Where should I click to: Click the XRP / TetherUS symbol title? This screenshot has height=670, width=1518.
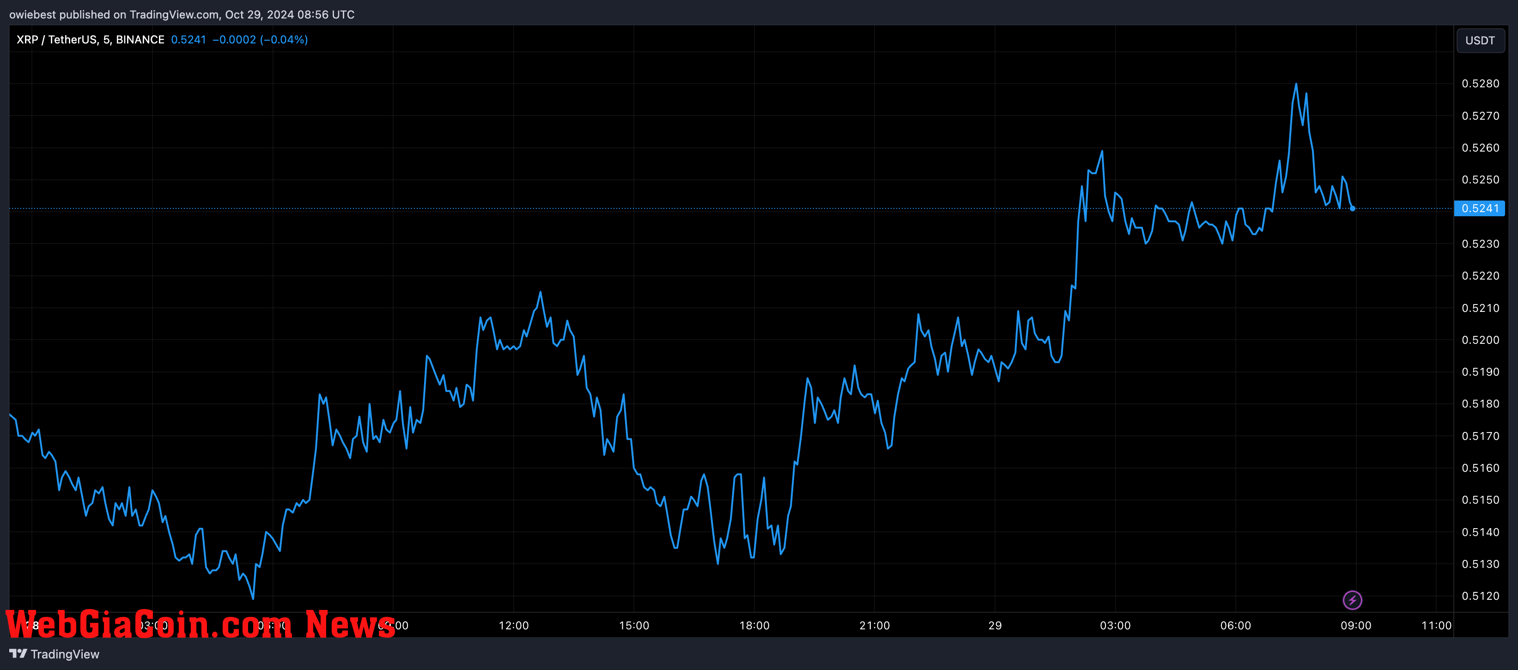[90, 39]
